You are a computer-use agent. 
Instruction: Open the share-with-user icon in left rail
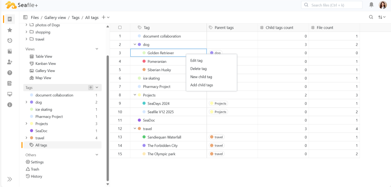tap(10, 62)
